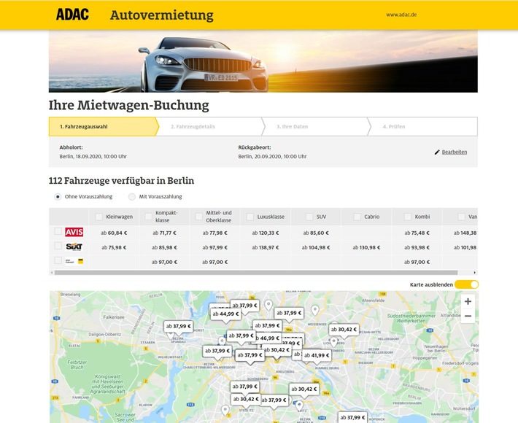
Task: Check the Cabrio category checkbox
Action: click(x=357, y=217)
